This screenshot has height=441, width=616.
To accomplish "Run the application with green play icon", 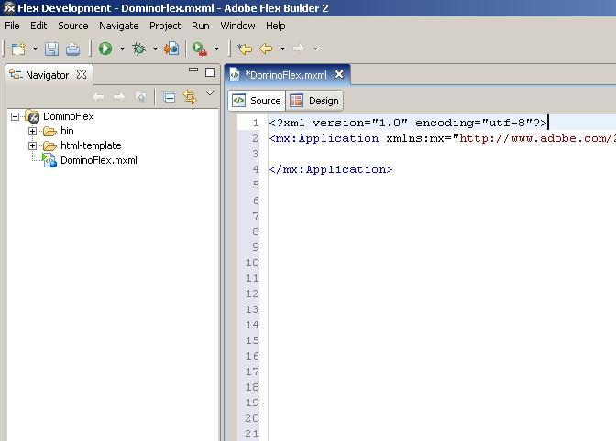I will [x=105, y=48].
